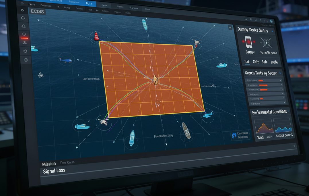
Task: Collapse the Dummy Device Status panel
Action: 272,31
